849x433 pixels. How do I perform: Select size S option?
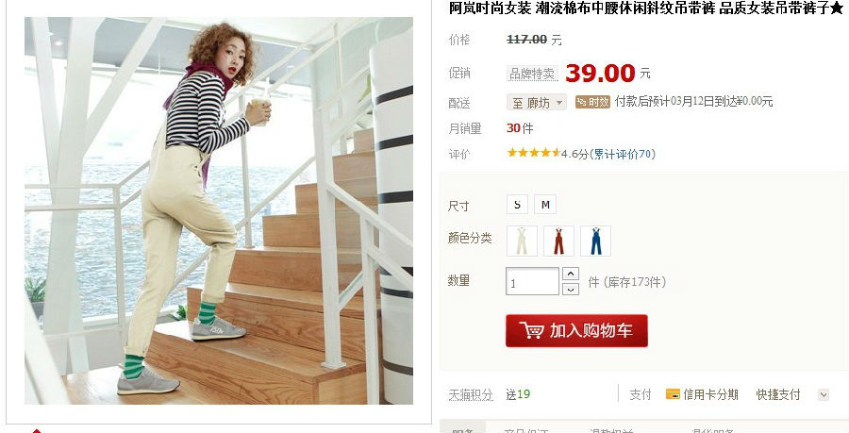click(x=517, y=205)
